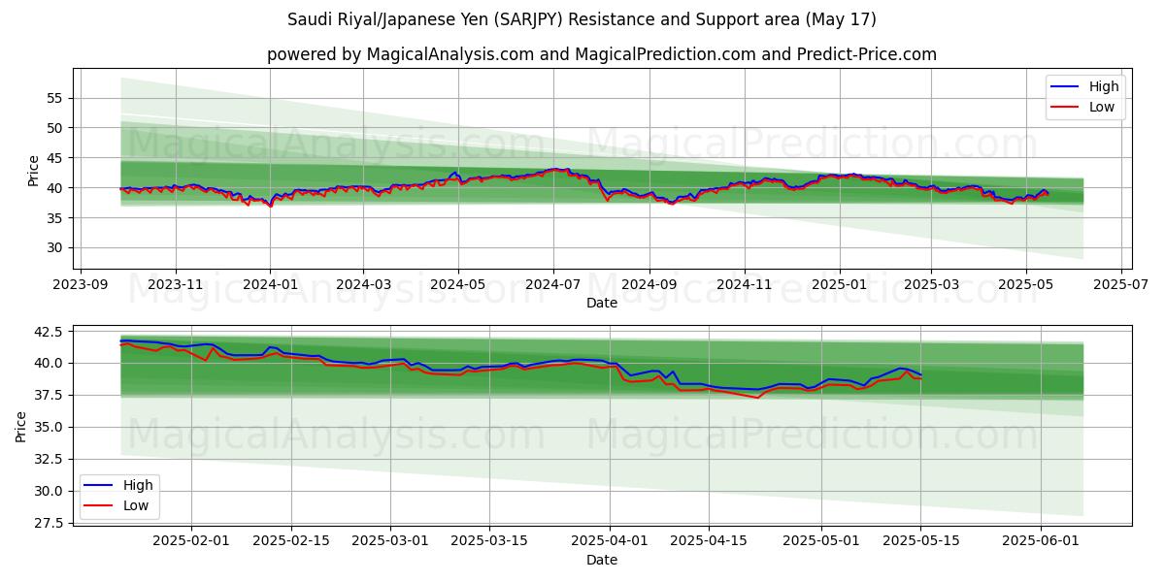This screenshot has width=1165, height=582.
Task: Click the bottom chart 'Price' axis label
Action: pyautogui.click(x=21, y=426)
